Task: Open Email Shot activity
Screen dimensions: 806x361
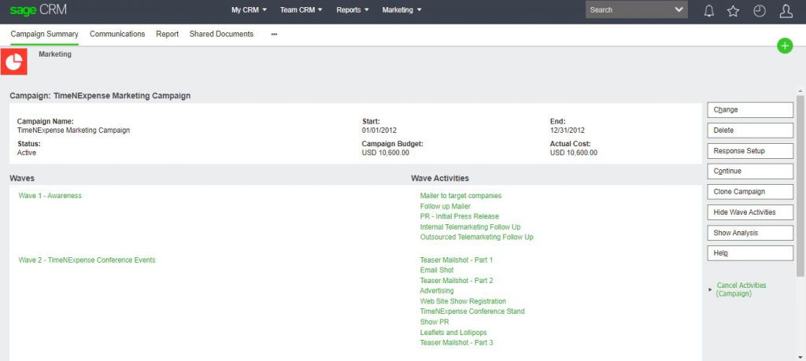Action: [x=437, y=270]
